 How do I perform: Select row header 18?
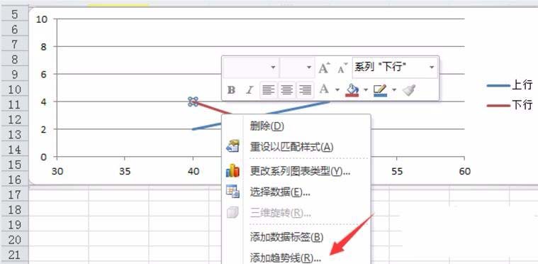coord(14,209)
